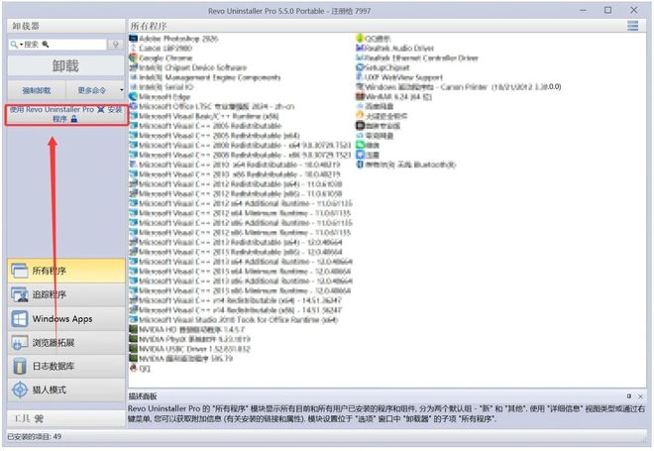
Task: Select the SetupChipset icon
Action: point(360,67)
